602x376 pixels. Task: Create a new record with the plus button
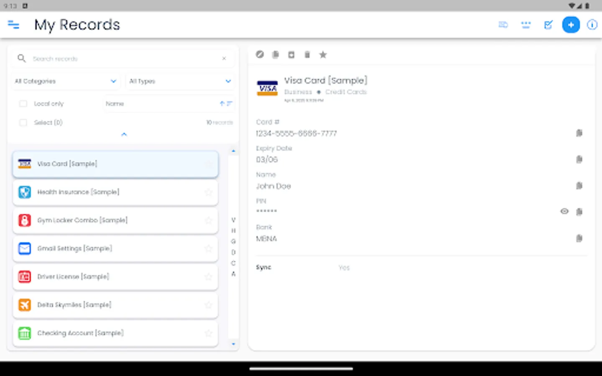coord(571,25)
